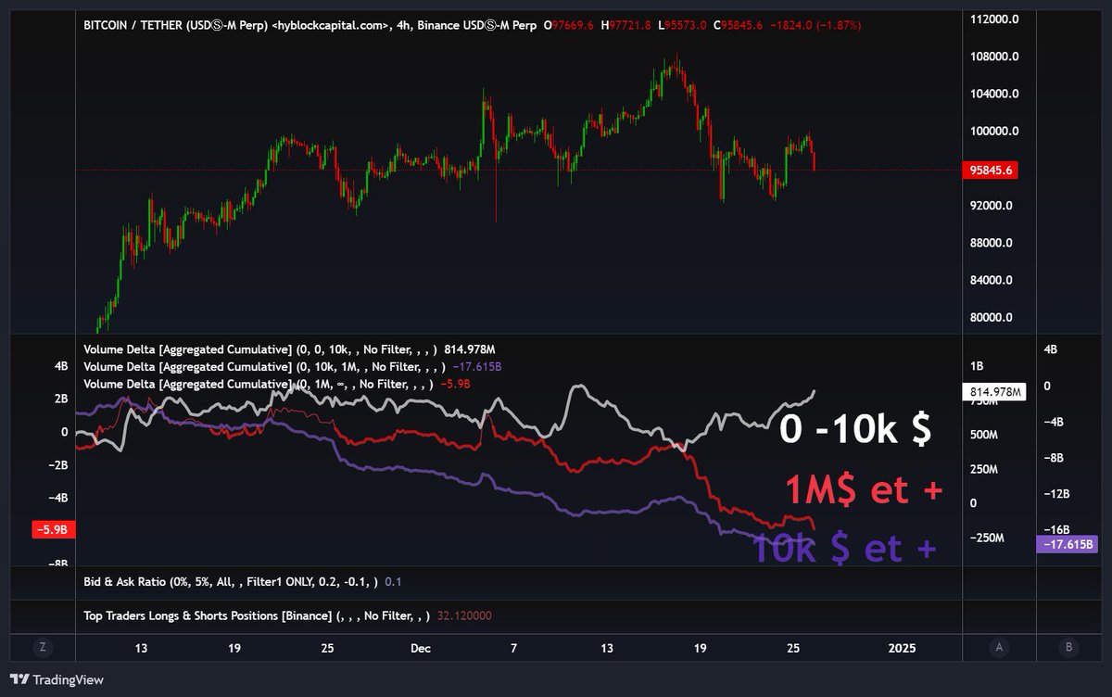Click the −2B label on the left scale
This screenshot has width=1112, height=697.
click(57, 464)
